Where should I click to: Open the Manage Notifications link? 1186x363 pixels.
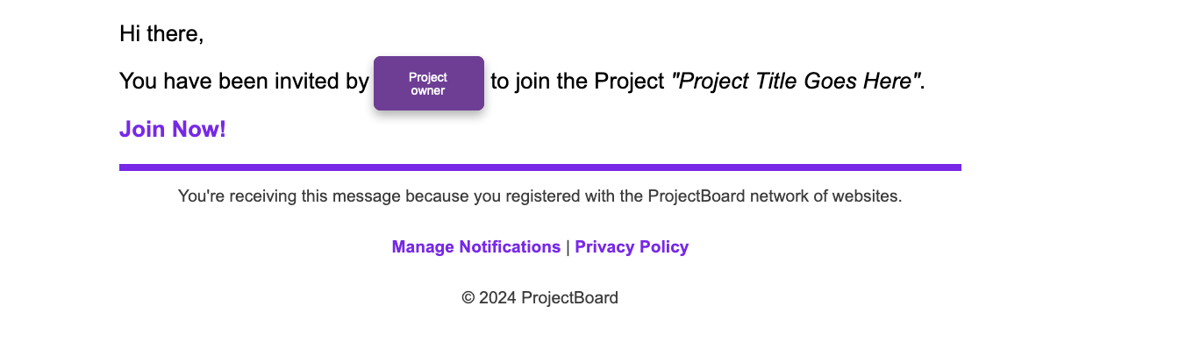tap(476, 246)
